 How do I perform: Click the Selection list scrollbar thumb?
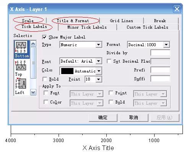(x=33, y=63)
